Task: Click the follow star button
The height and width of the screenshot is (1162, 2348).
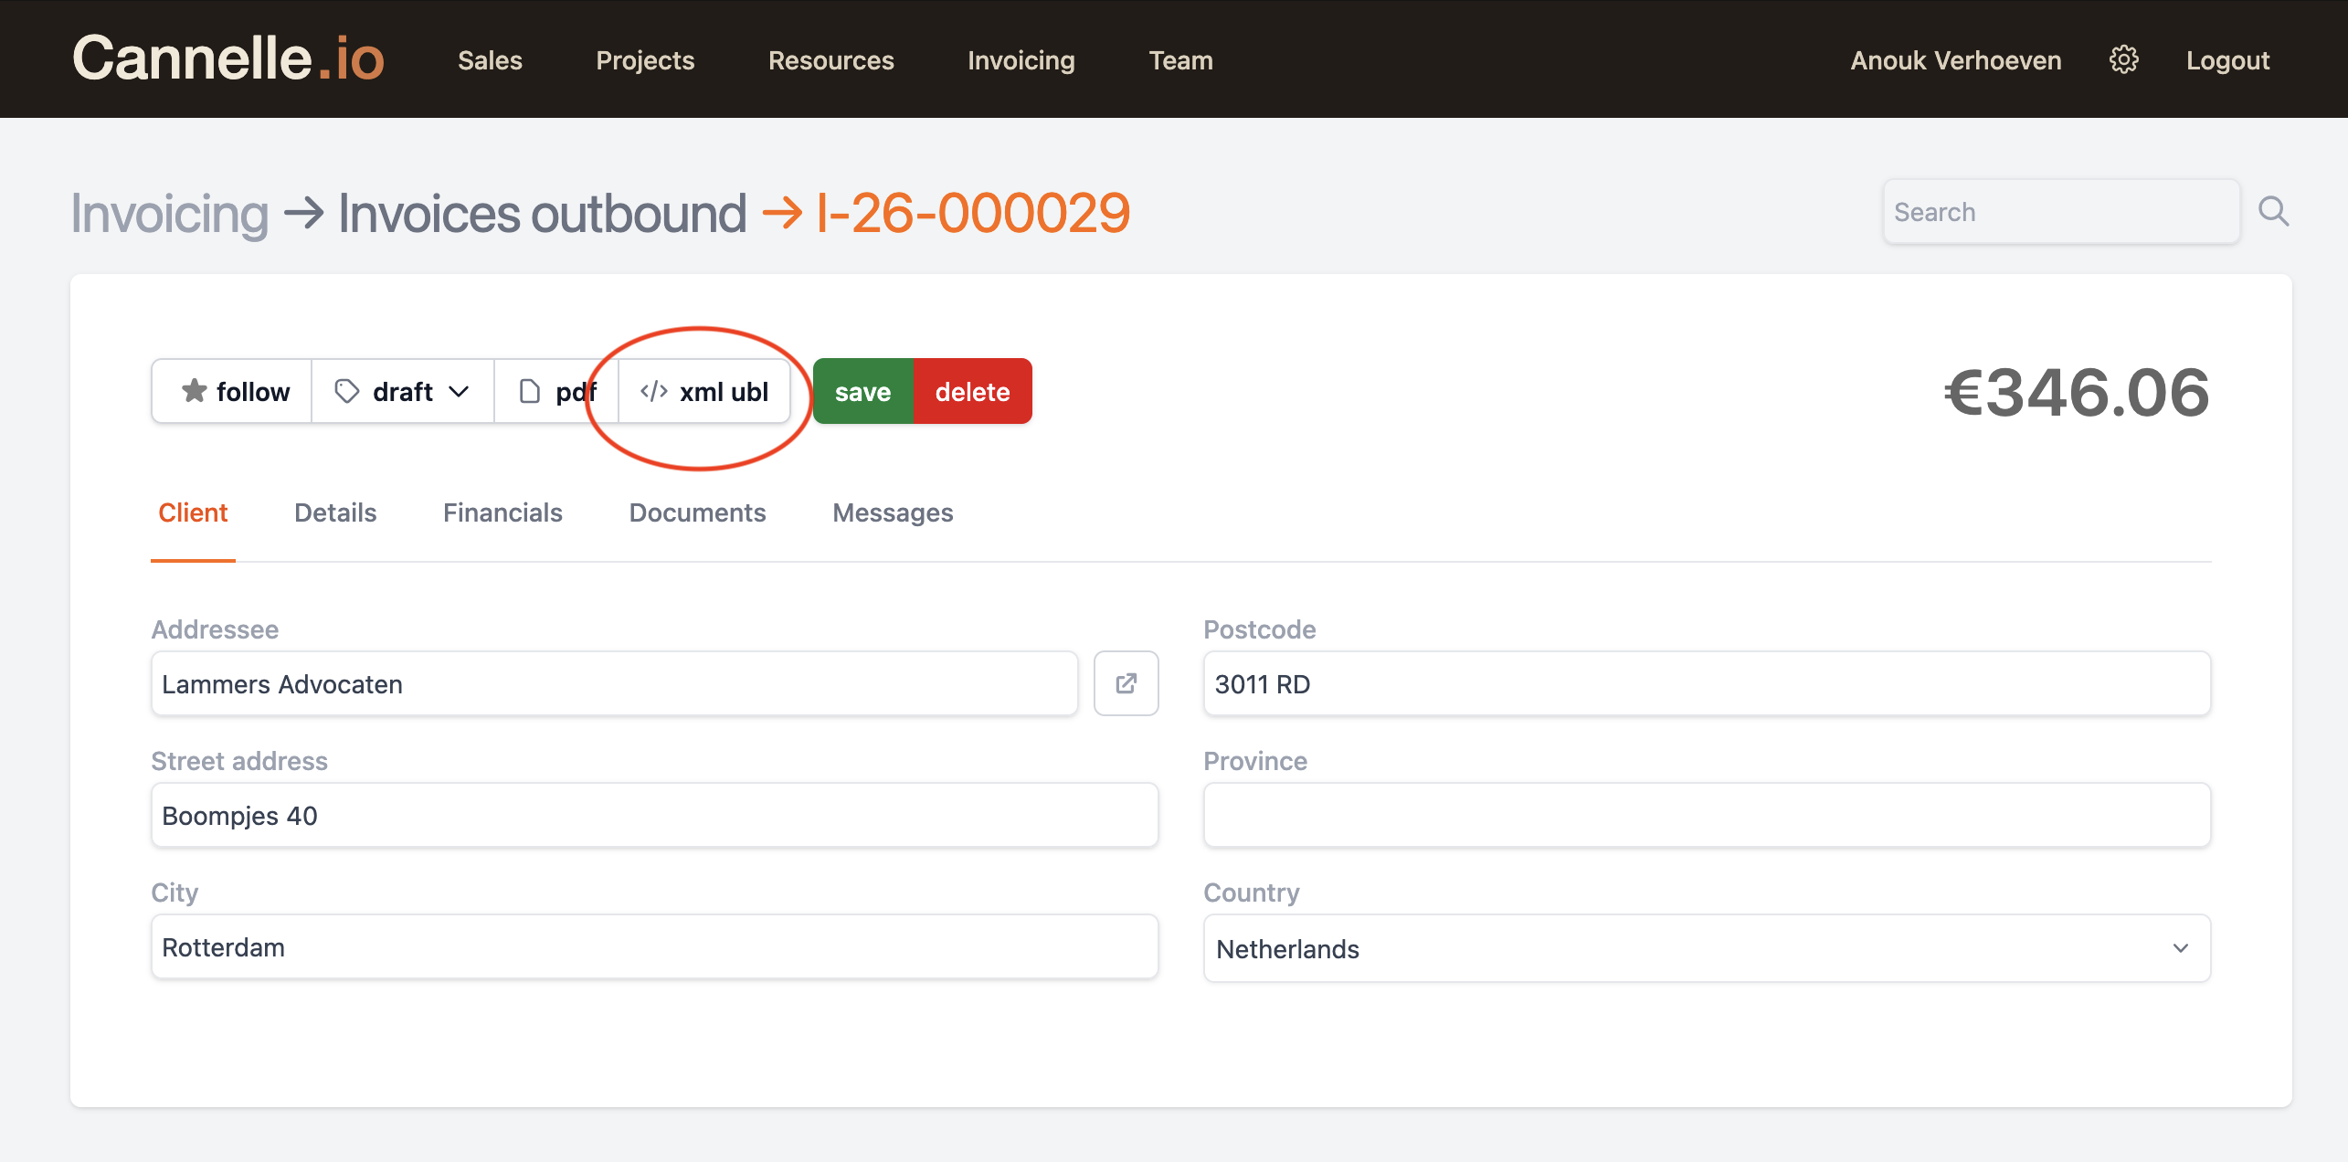Action: [233, 391]
